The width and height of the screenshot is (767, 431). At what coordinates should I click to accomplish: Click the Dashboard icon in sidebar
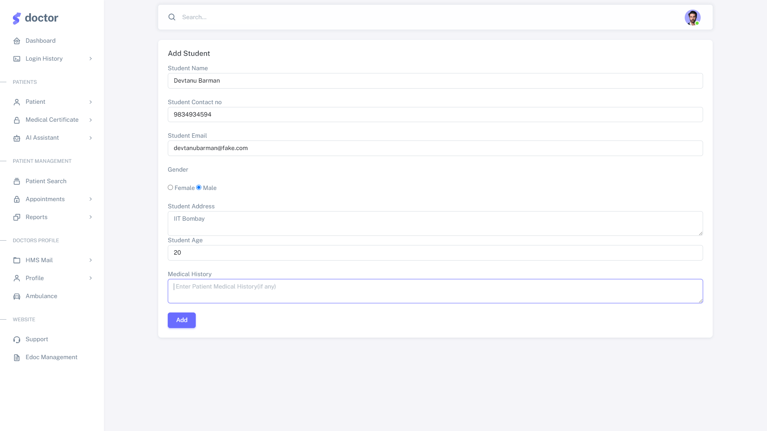[17, 41]
